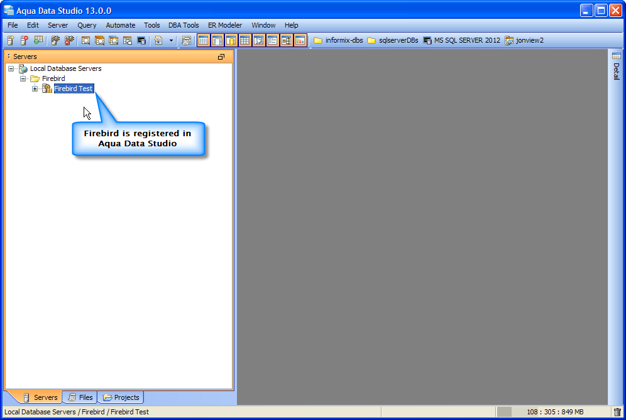The image size is (626, 420).
Task: Open the Edit menu
Action: [x=33, y=25]
